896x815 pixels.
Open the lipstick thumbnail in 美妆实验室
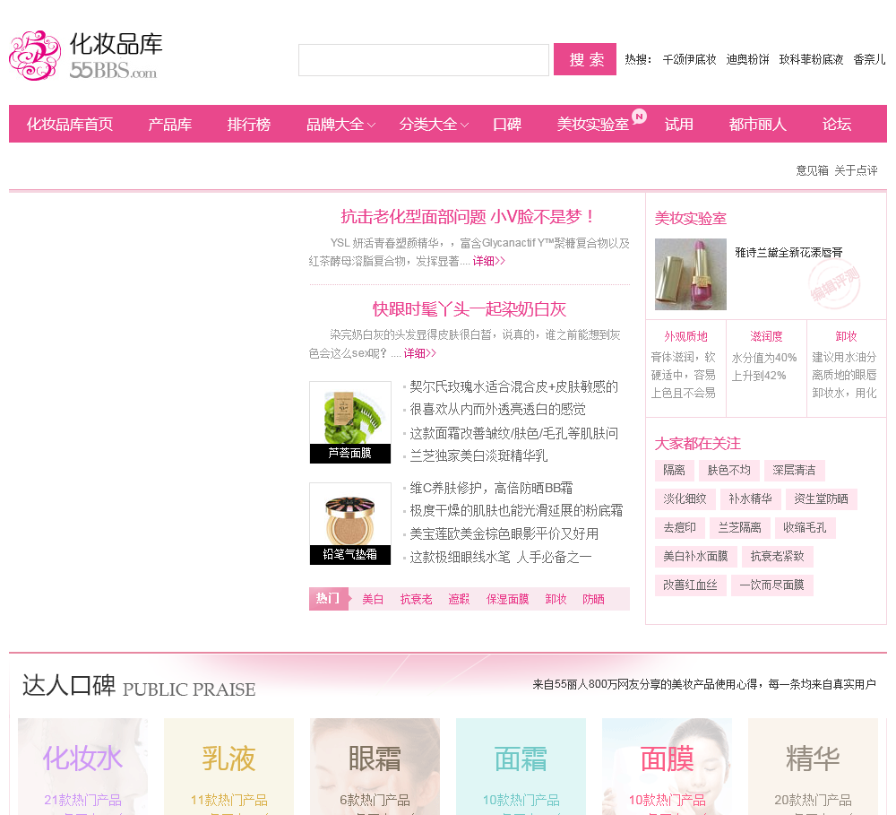[x=690, y=274]
